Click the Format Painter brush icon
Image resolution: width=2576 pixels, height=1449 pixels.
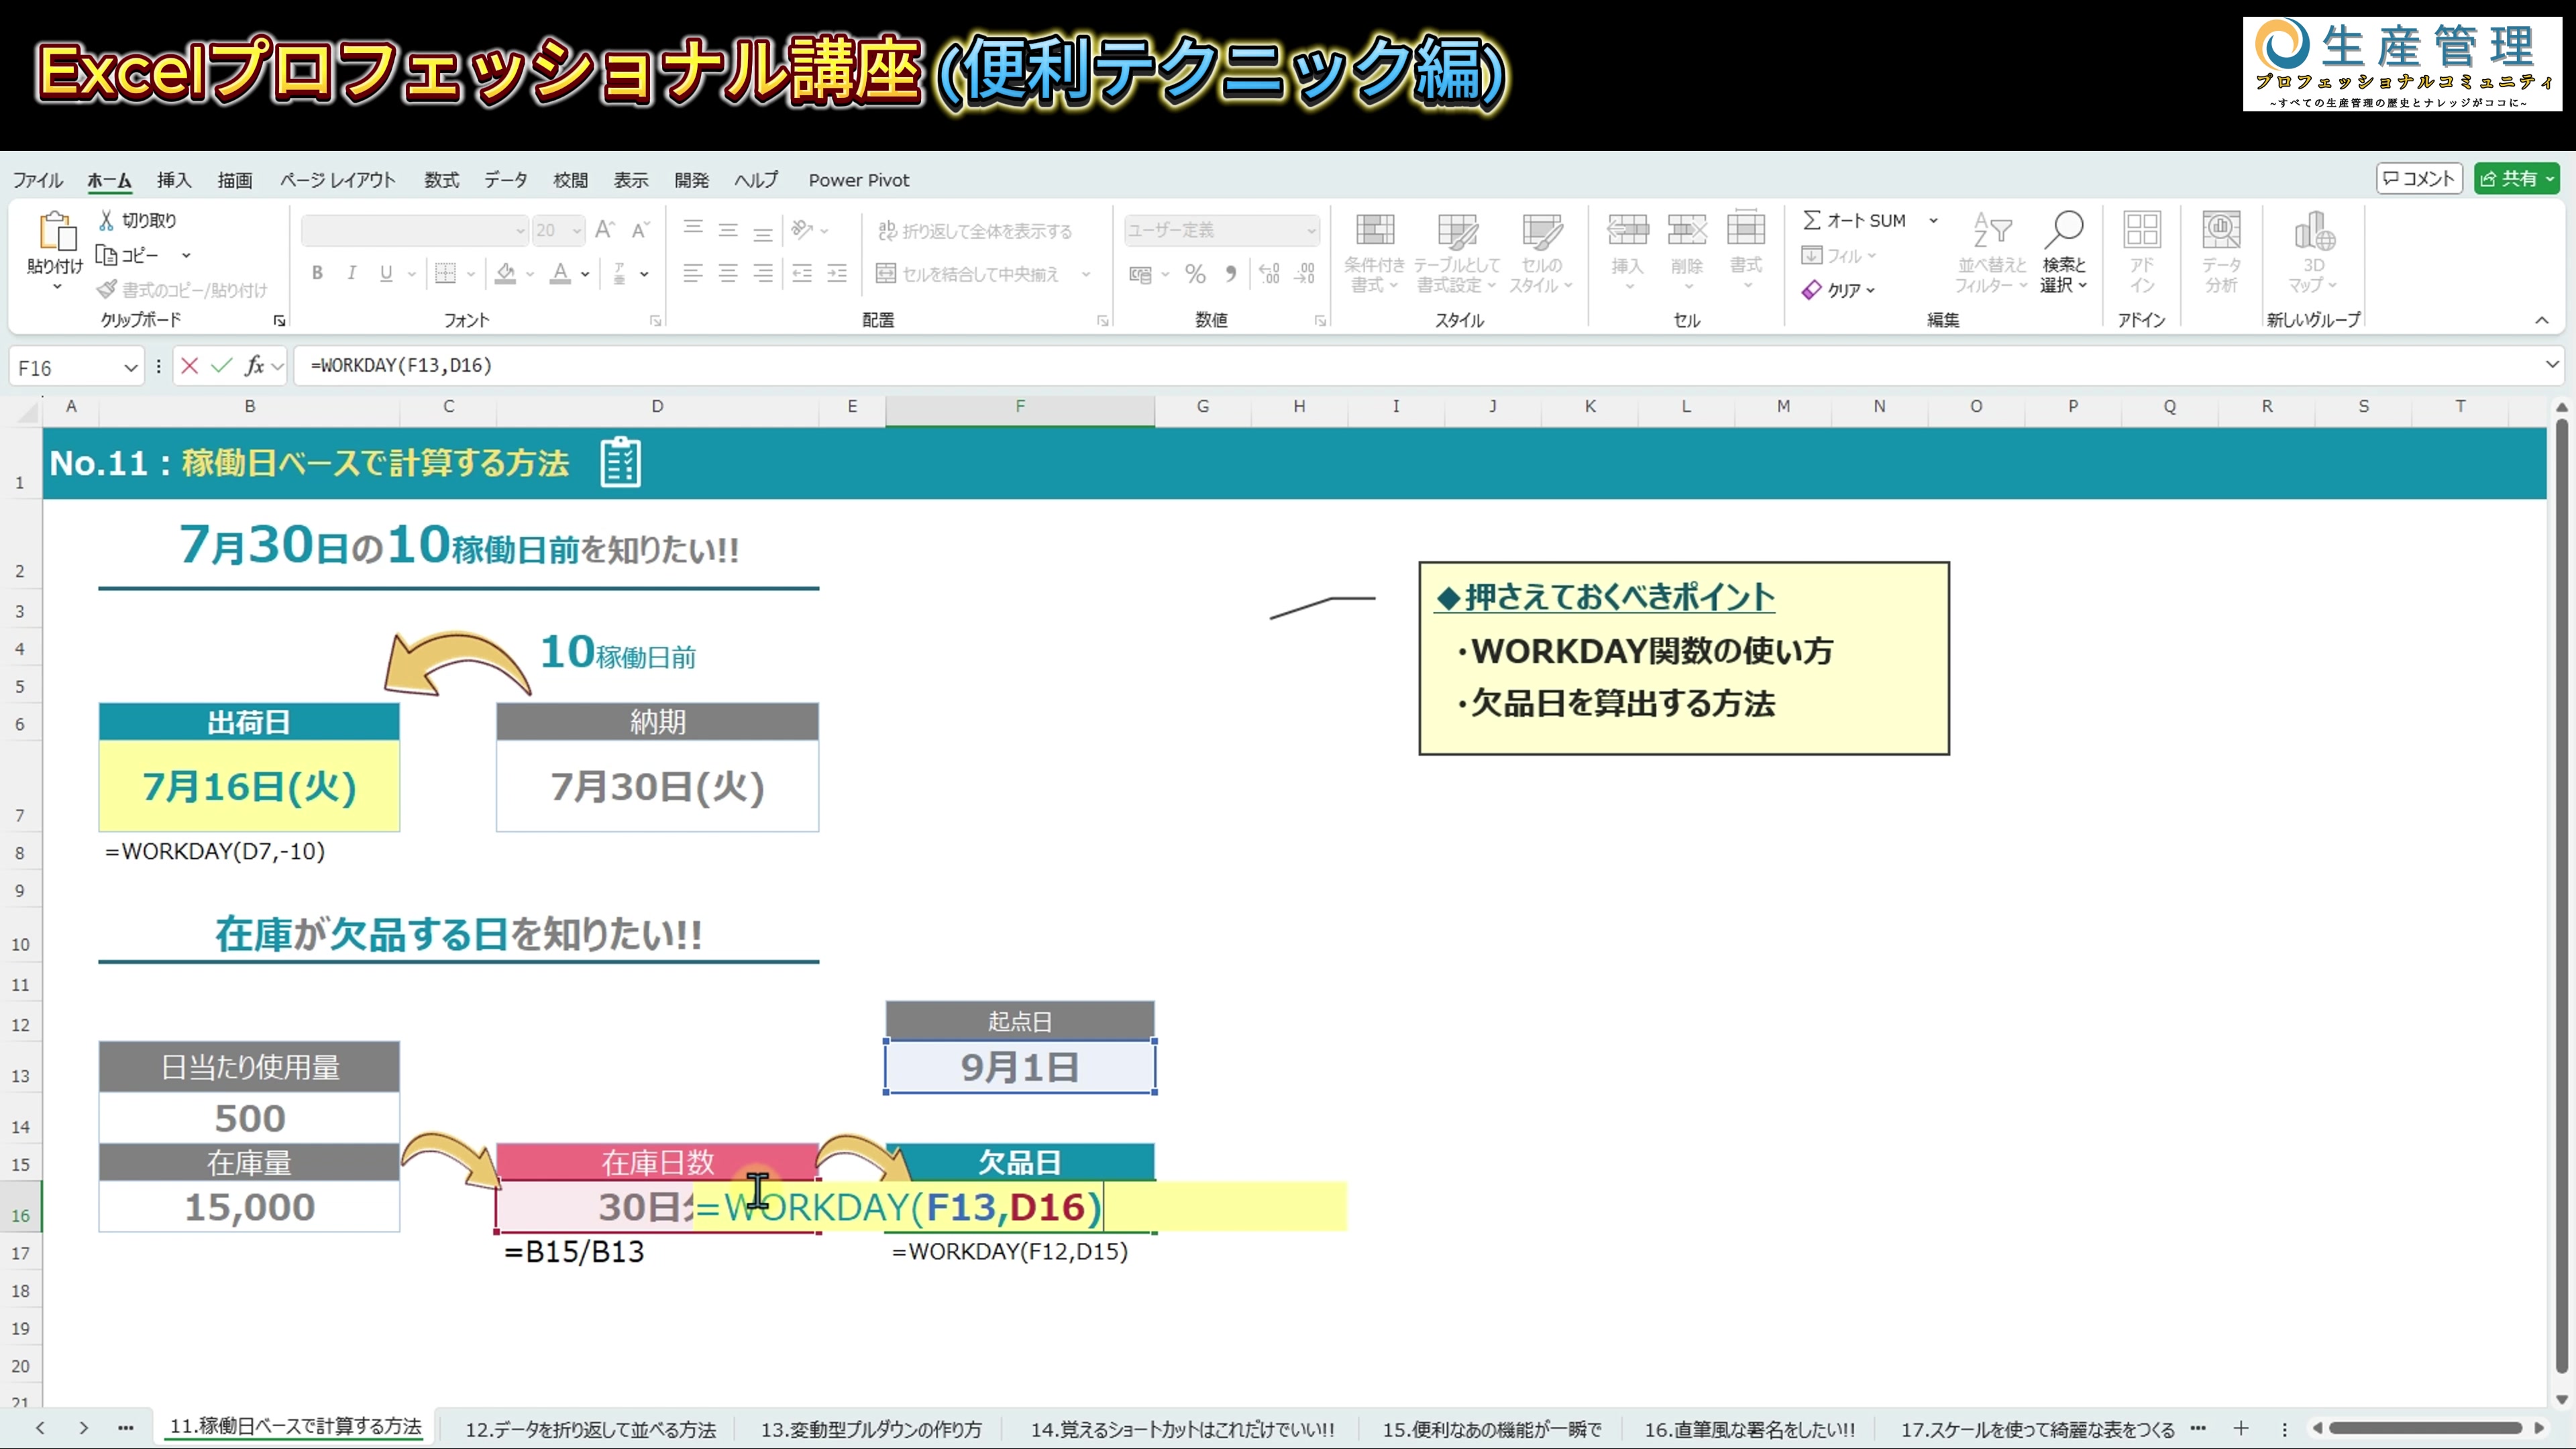click(107, 289)
